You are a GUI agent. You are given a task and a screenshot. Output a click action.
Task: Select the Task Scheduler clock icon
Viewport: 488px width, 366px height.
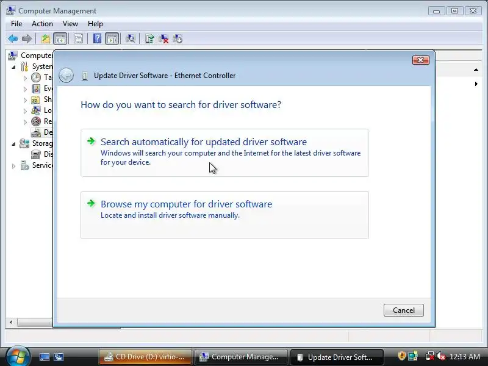pos(36,77)
